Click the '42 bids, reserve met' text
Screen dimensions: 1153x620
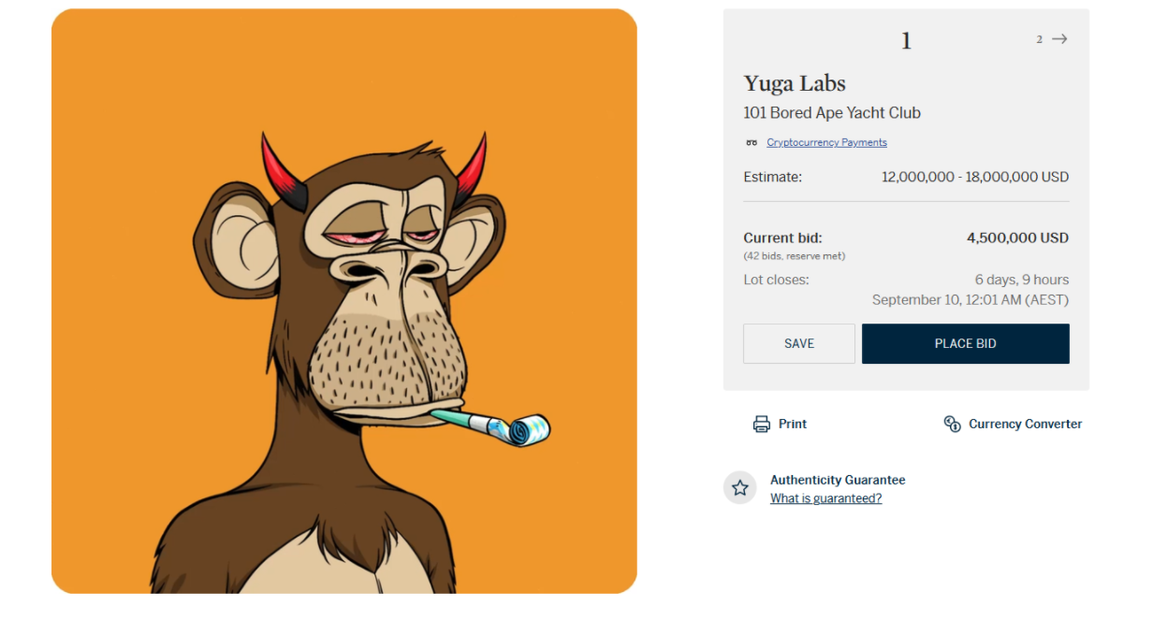(794, 256)
